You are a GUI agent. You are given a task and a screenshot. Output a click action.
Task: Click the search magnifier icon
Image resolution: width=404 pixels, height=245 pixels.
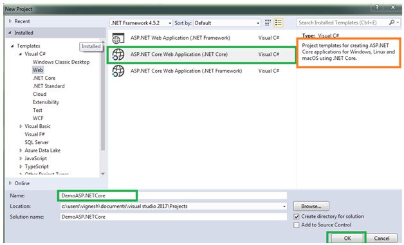coord(392,23)
